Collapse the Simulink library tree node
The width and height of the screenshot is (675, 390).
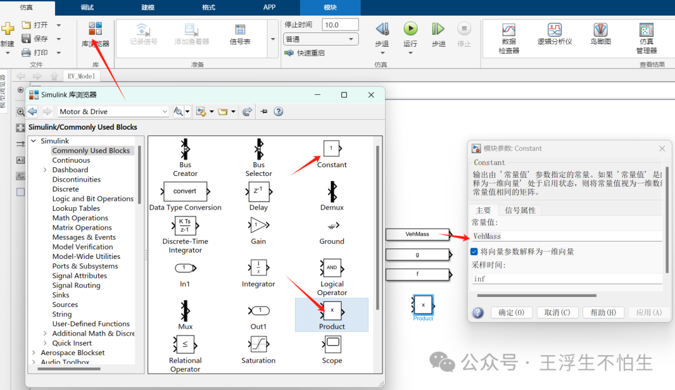point(34,141)
